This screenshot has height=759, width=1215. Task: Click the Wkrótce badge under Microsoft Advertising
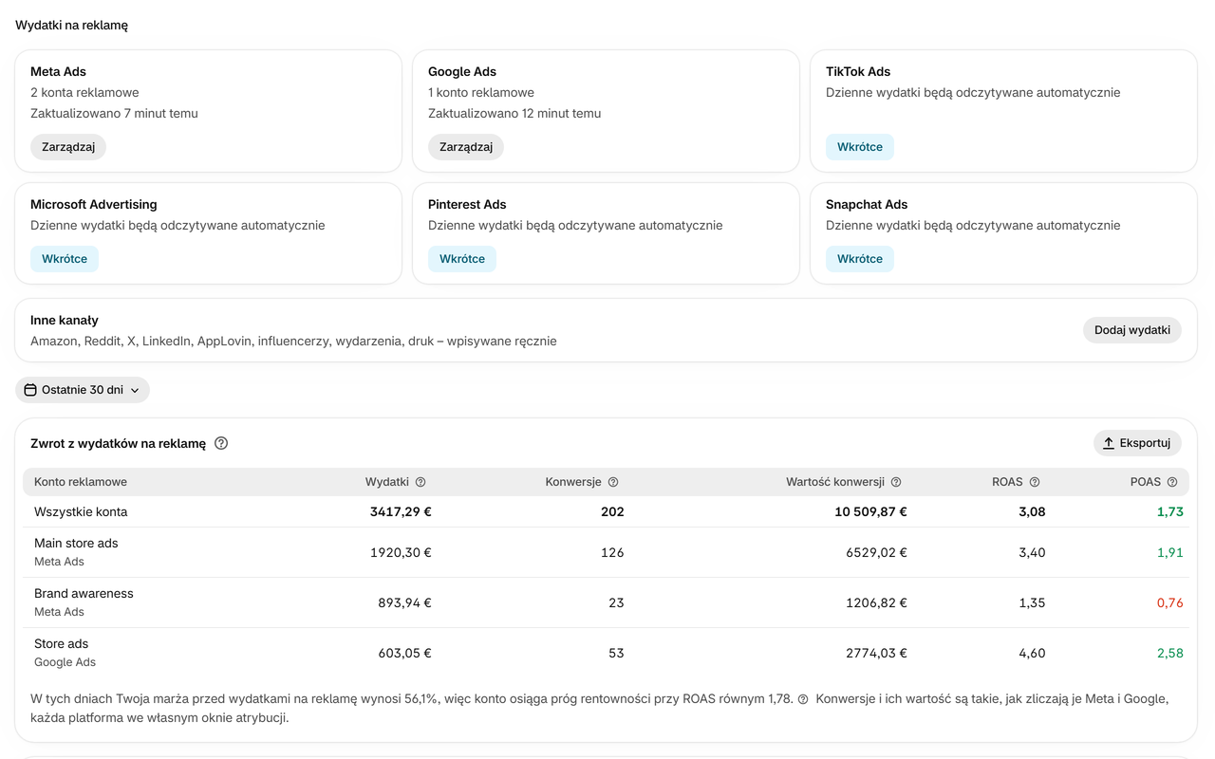click(x=65, y=259)
